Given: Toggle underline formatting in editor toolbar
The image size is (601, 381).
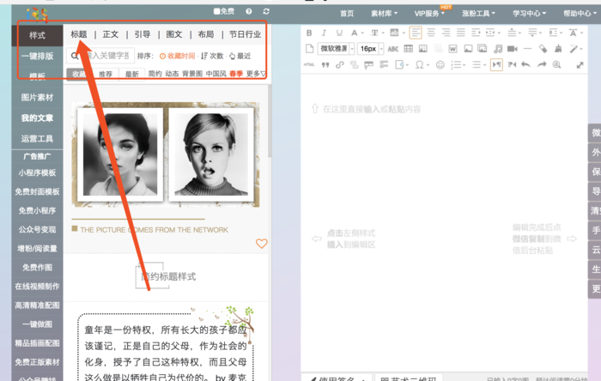Looking at the screenshot, I should coord(339,33).
